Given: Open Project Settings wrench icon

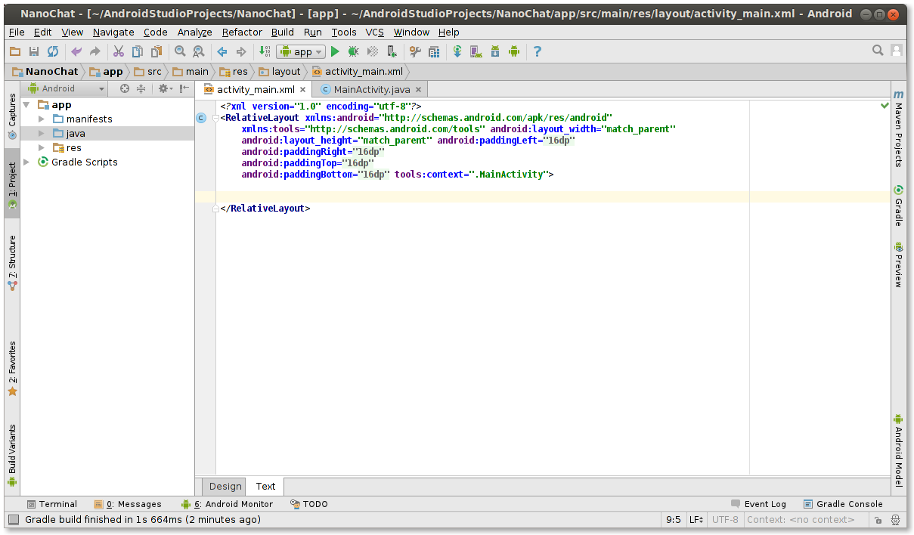Looking at the screenshot, I should [x=415, y=51].
